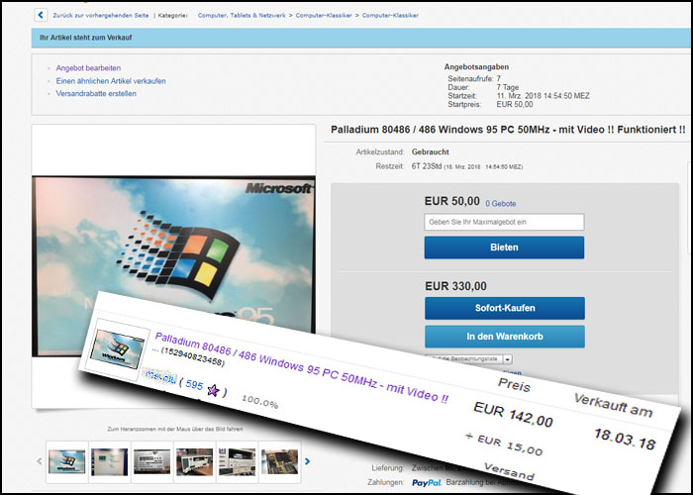Image resolution: width=693 pixels, height=495 pixels.
Task: Click remaining time '6T 23Std'
Action: (x=427, y=166)
